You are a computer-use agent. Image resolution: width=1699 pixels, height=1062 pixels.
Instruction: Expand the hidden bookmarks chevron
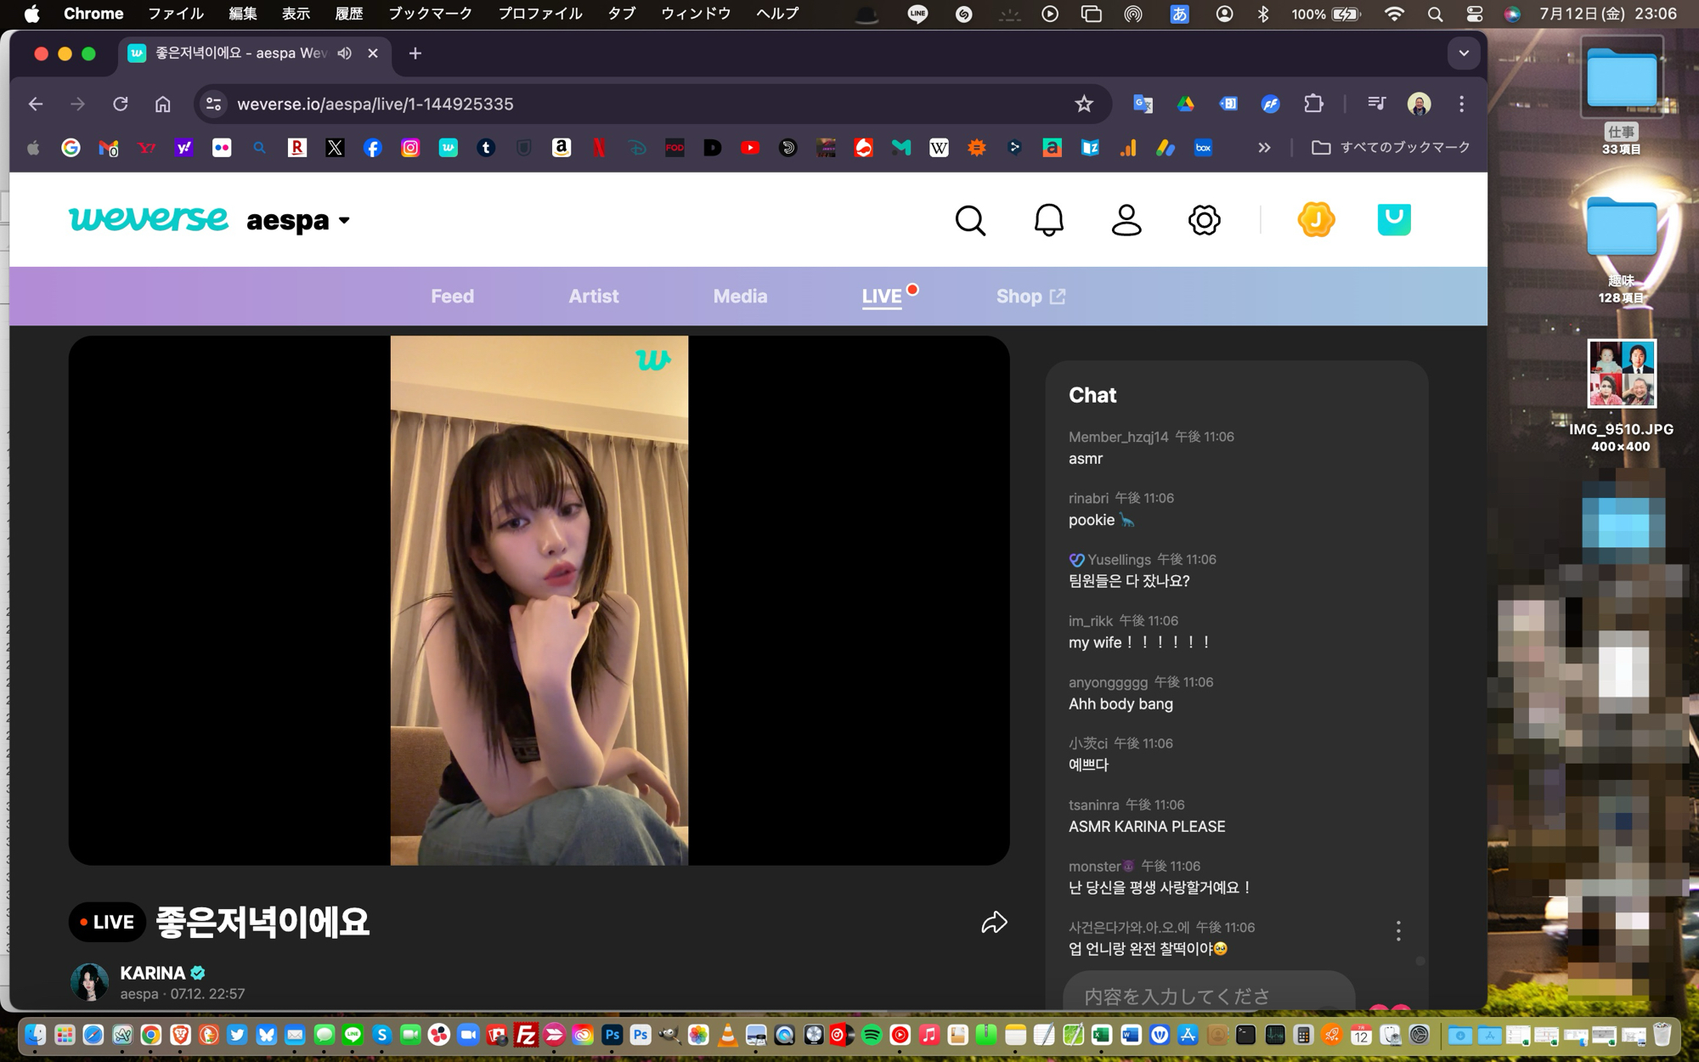click(x=1264, y=148)
